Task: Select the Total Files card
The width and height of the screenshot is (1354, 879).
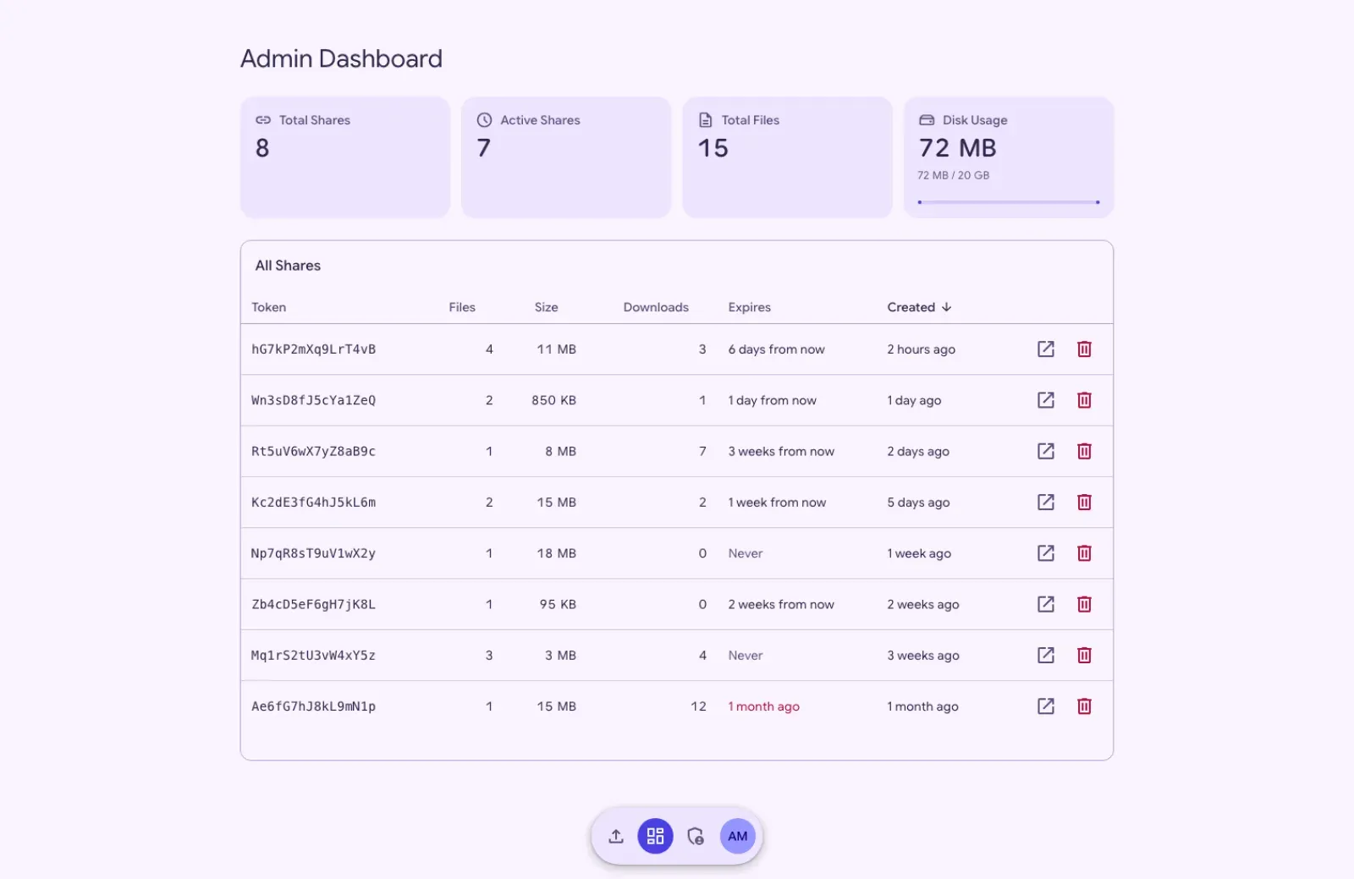Action: click(x=788, y=157)
